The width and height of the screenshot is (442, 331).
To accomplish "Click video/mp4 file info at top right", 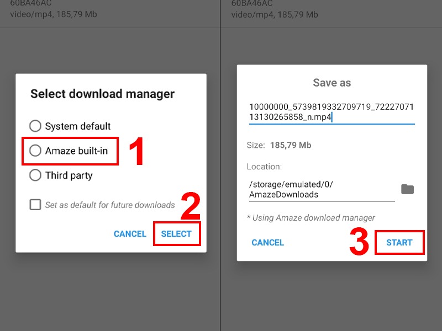I will [x=274, y=14].
